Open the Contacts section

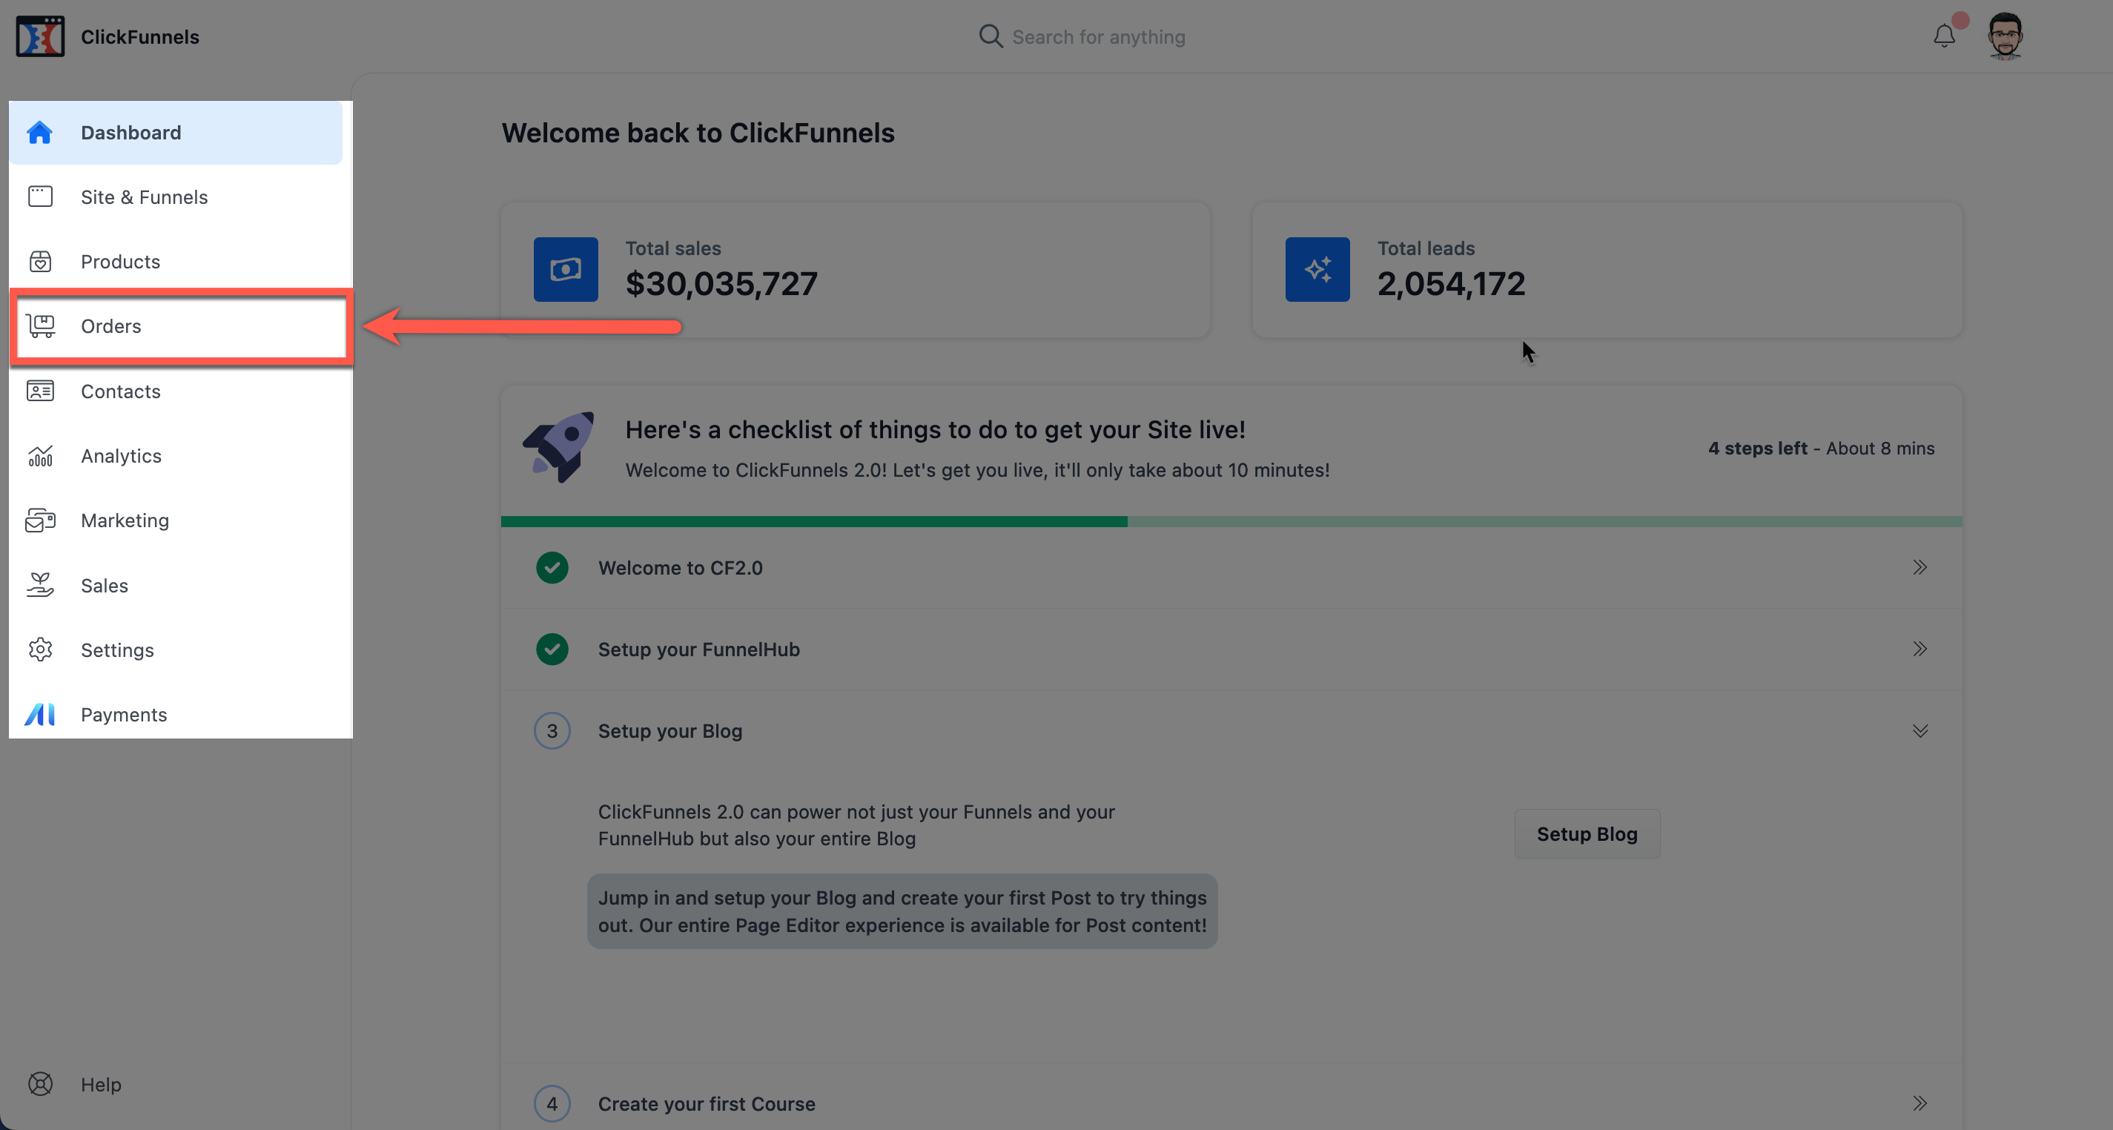176,391
